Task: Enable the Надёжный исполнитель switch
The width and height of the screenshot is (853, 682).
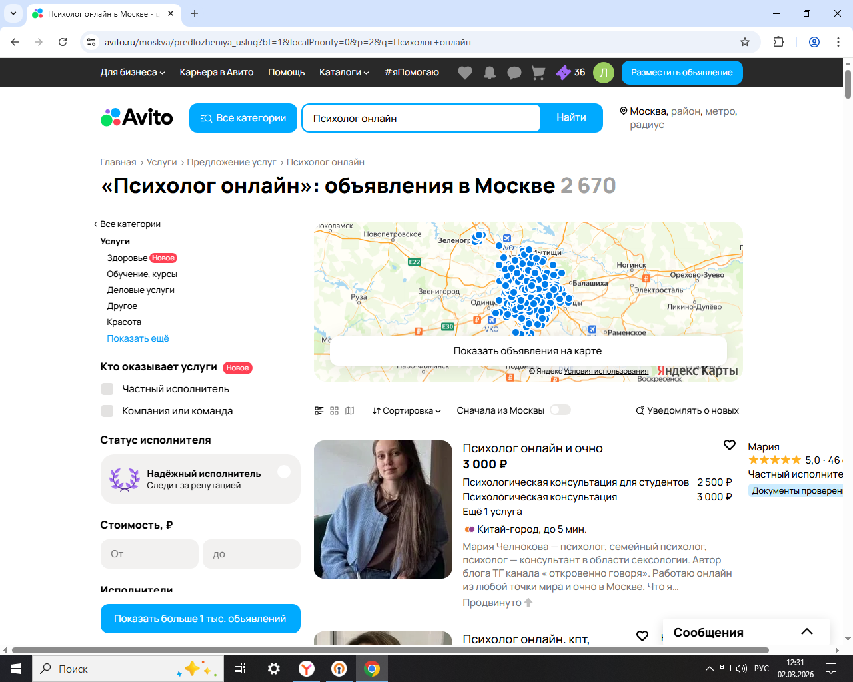Action: [285, 472]
